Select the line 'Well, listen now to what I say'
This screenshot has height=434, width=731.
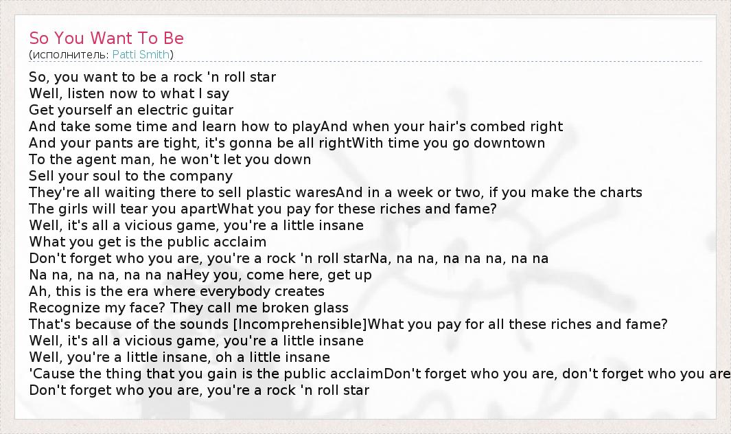coord(129,93)
